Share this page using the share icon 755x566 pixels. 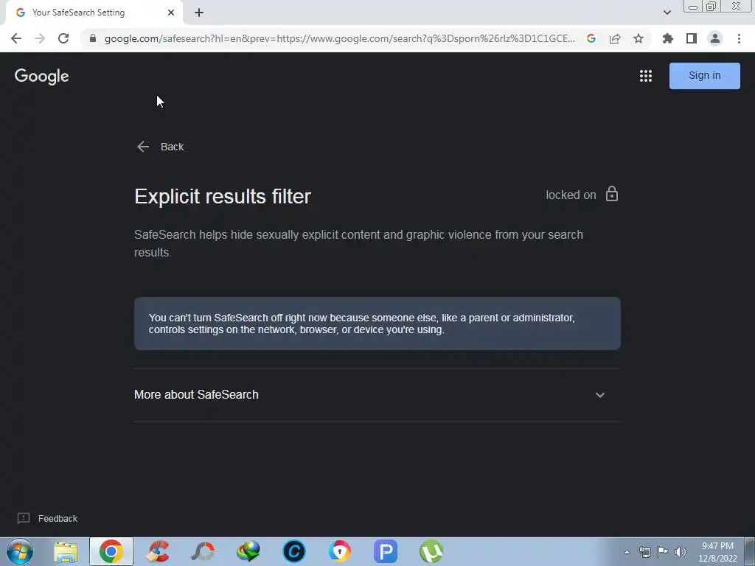615,38
